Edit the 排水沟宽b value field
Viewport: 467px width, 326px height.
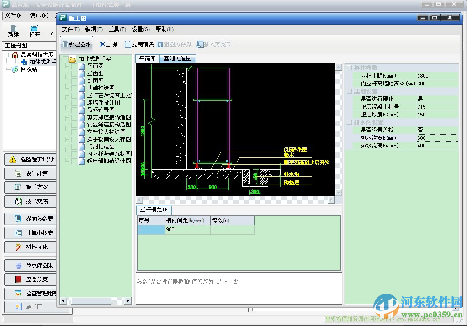pos(437,138)
